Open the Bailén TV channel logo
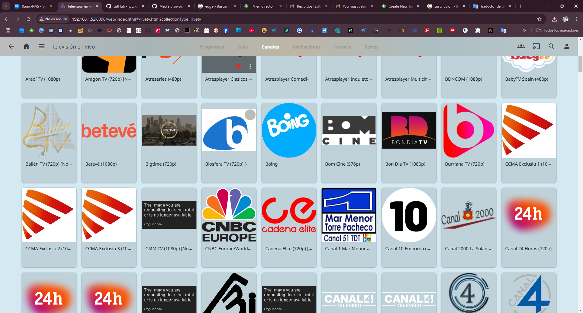 (49, 130)
